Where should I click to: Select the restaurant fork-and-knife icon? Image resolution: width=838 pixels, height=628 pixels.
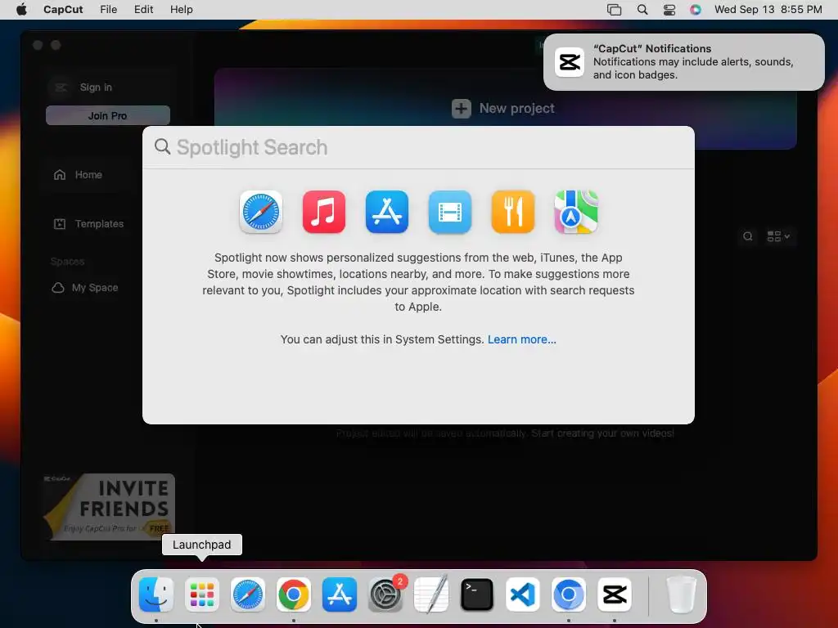click(513, 212)
